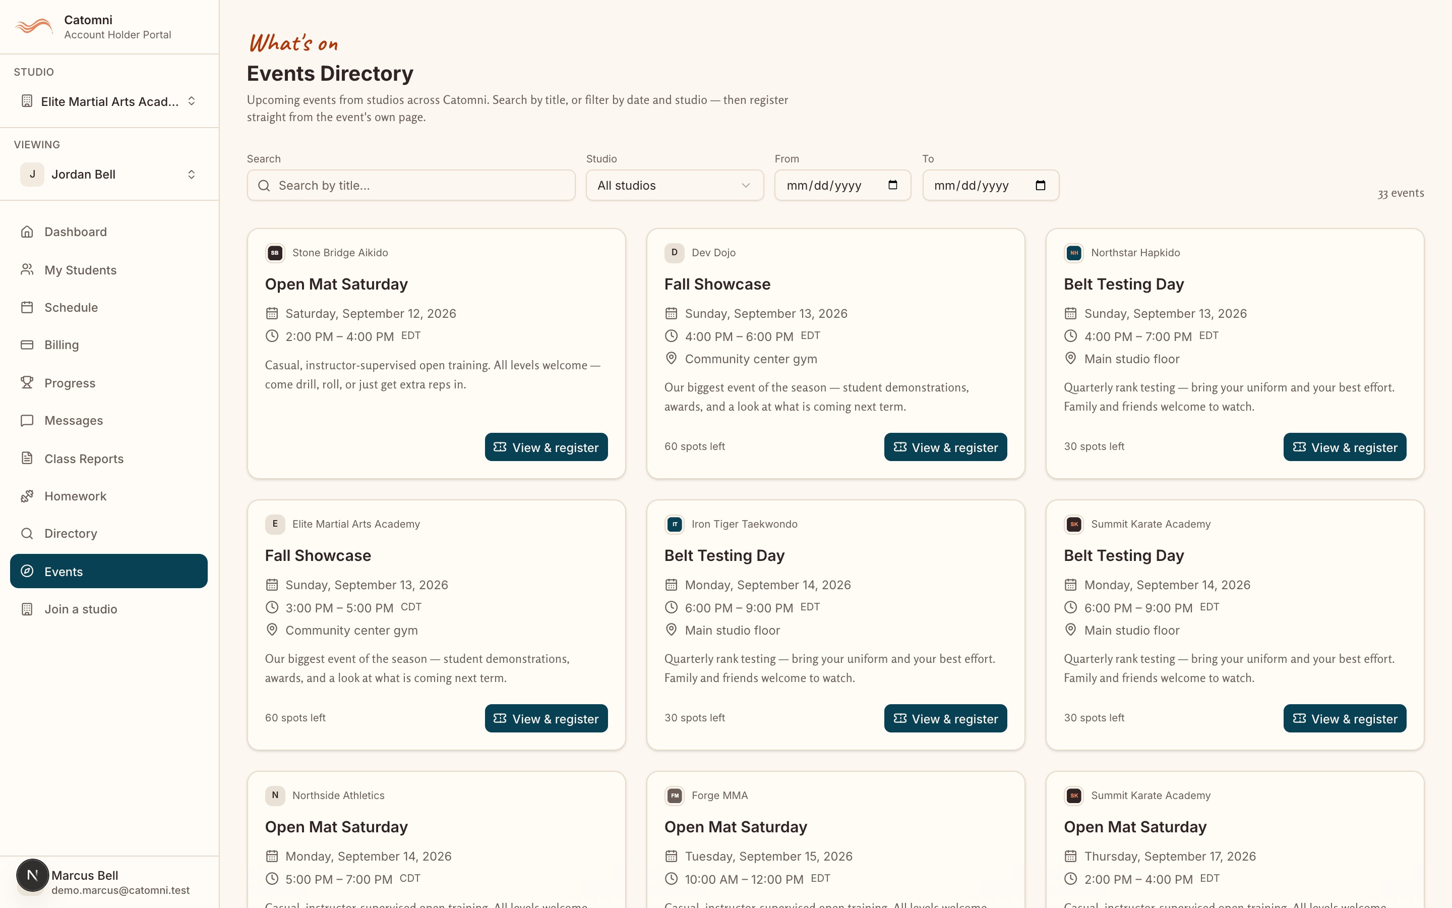
Task: Click the Forge MMA studio badge
Action: click(x=675, y=796)
